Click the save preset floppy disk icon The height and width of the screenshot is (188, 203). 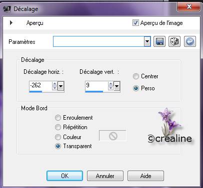click(x=159, y=41)
